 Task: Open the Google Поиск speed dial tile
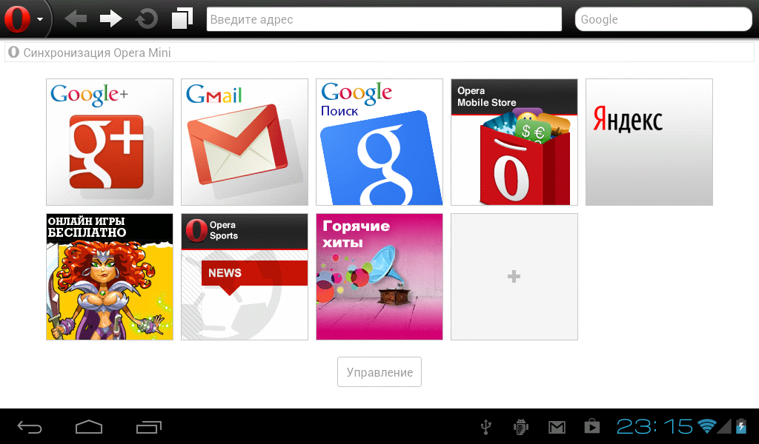click(x=379, y=142)
